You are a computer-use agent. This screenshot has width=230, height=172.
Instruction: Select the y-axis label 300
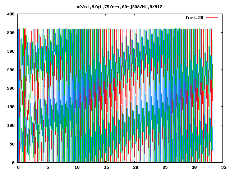(x=11, y=51)
